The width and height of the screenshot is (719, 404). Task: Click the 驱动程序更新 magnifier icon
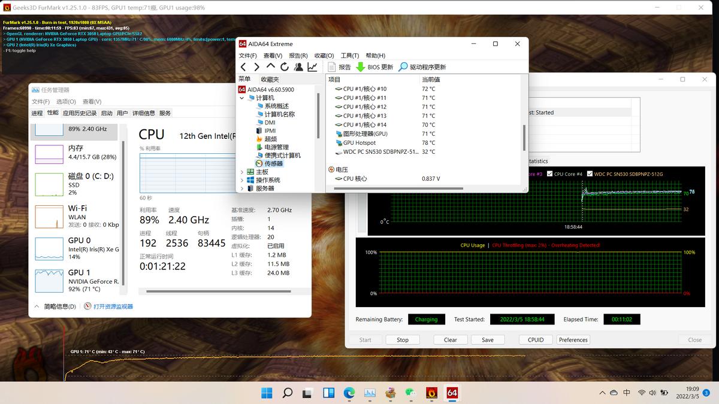pyautogui.click(x=403, y=67)
